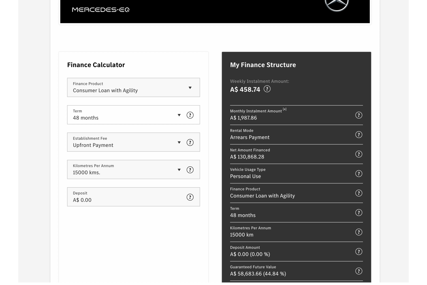The height and width of the screenshot is (285, 427).
Task: Click the Mercedes-EQ wordmark
Action: (x=101, y=10)
